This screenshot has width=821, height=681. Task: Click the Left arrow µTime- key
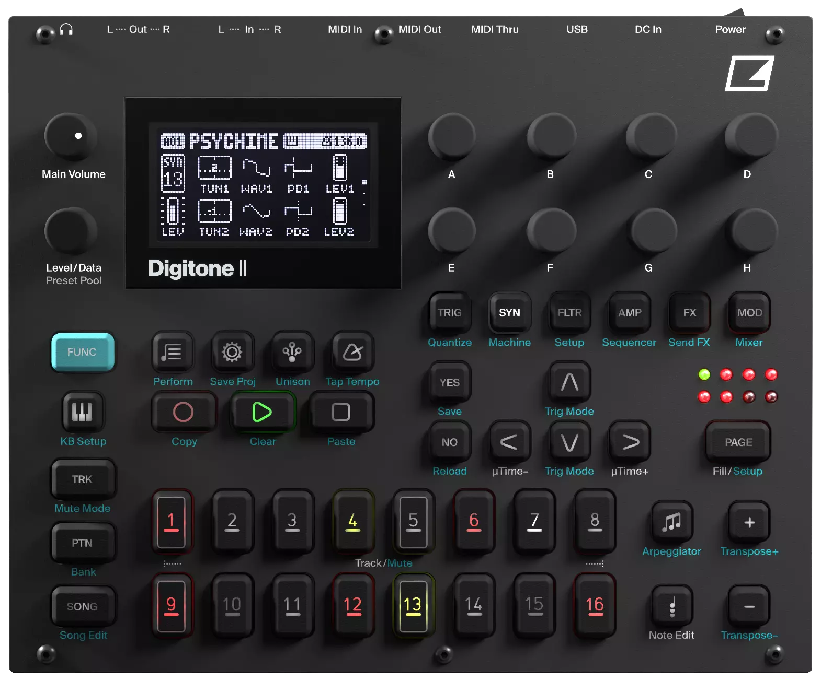click(x=509, y=442)
